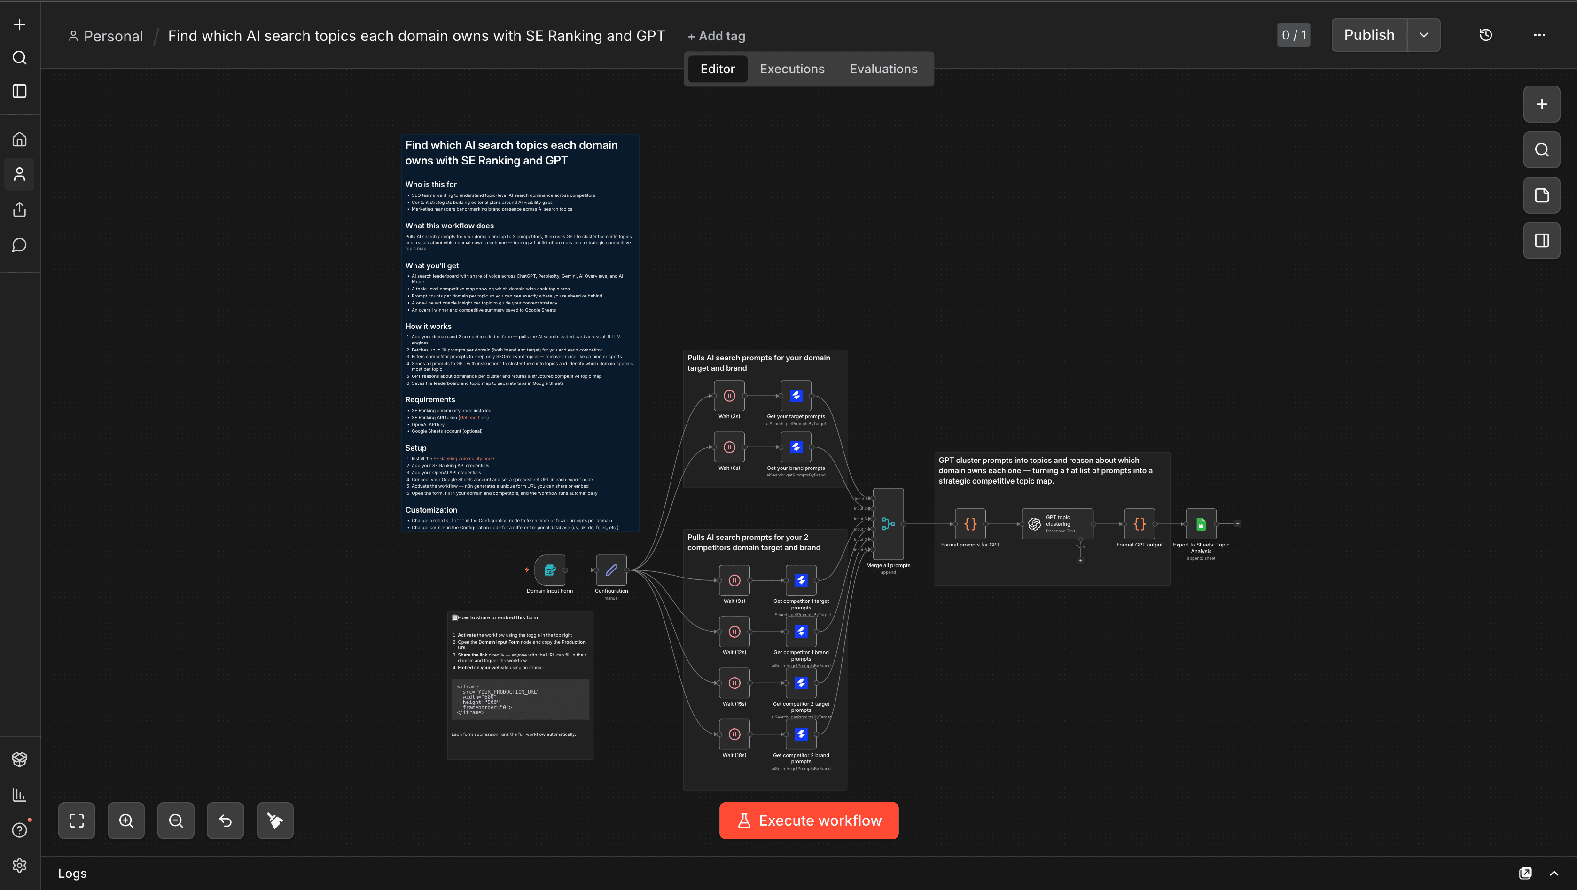Click the zoom out canvas button
Screen dimensions: 1577x890
click(x=176, y=820)
